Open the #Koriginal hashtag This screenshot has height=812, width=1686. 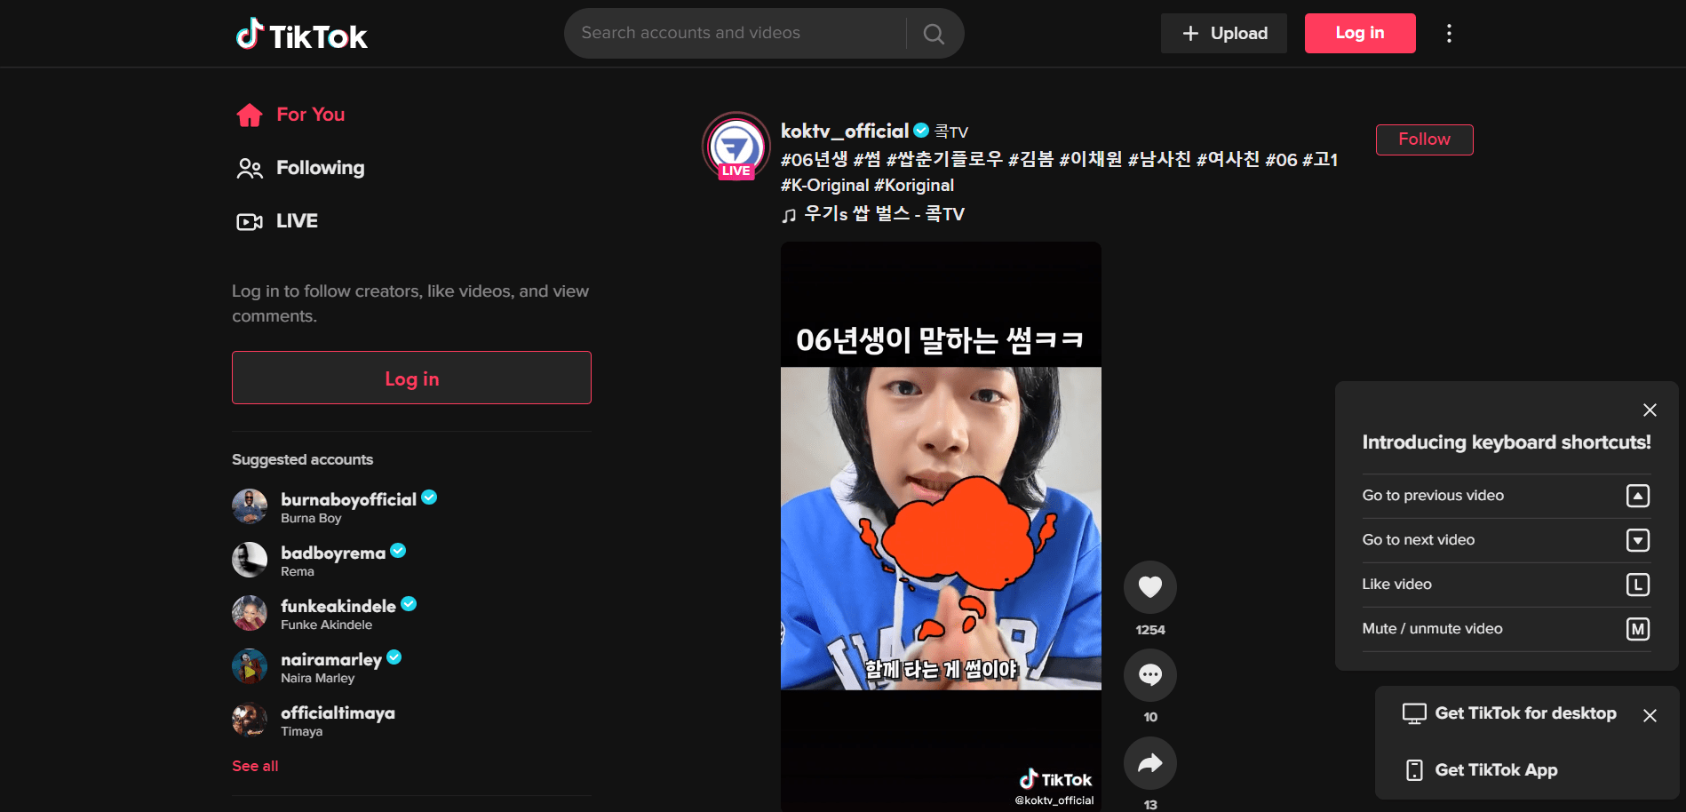[x=914, y=186]
